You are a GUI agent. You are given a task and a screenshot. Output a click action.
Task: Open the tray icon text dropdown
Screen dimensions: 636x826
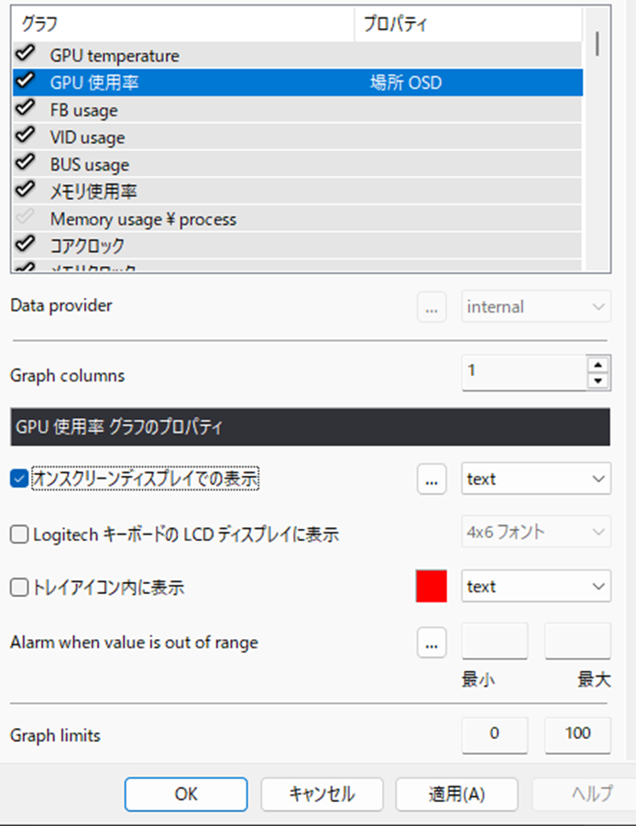pyautogui.click(x=536, y=586)
